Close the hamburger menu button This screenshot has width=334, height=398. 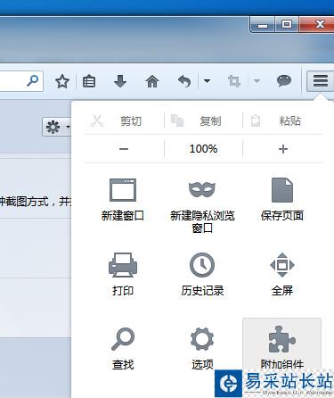[321, 81]
